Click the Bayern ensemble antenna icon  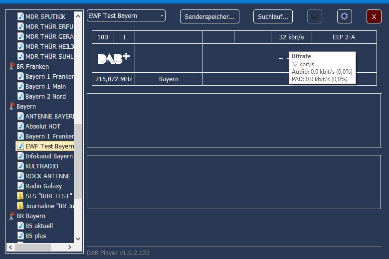11,107
